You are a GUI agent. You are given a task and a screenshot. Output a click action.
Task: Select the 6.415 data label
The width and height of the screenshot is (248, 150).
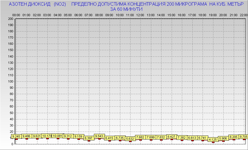pos(110,138)
